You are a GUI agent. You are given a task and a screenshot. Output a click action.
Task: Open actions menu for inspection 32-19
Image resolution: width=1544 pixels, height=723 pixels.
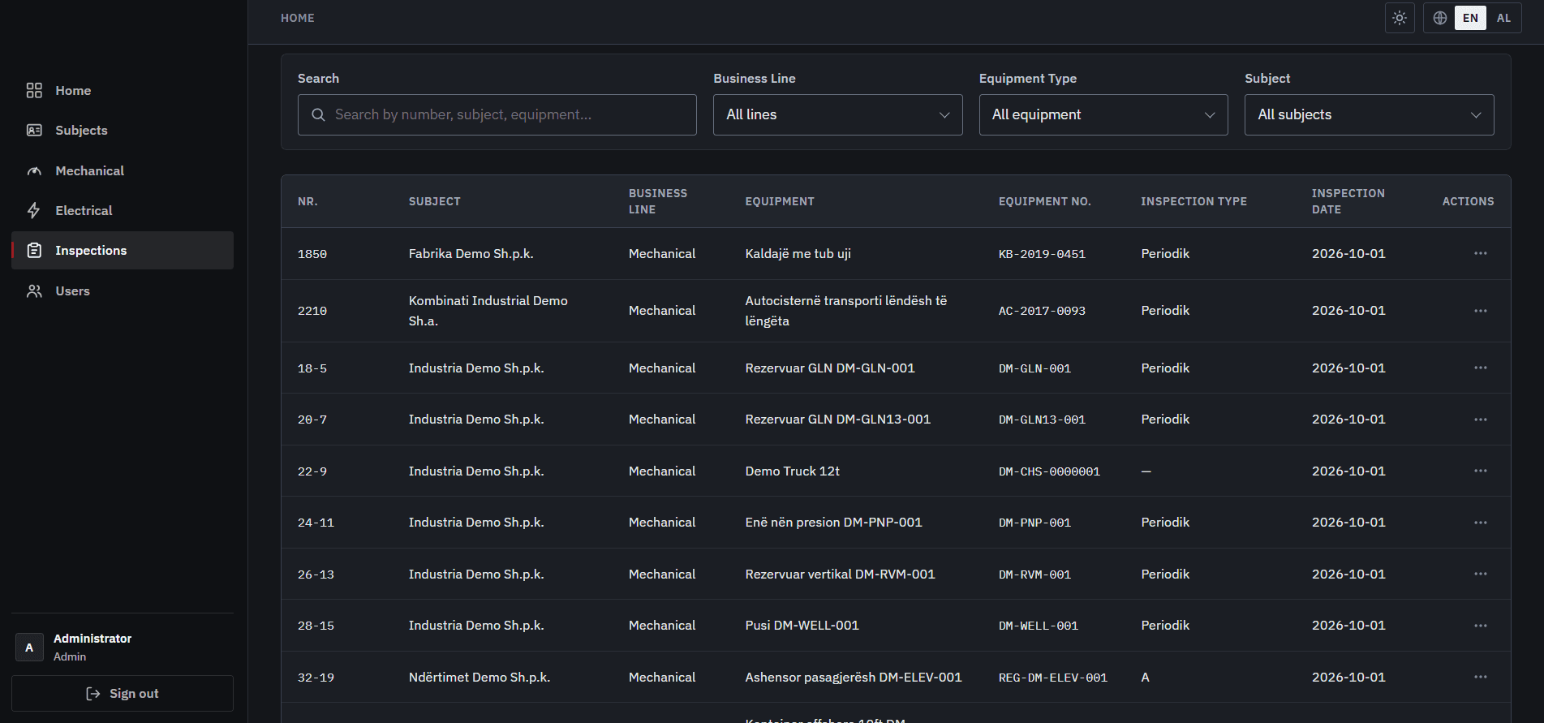(x=1481, y=678)
